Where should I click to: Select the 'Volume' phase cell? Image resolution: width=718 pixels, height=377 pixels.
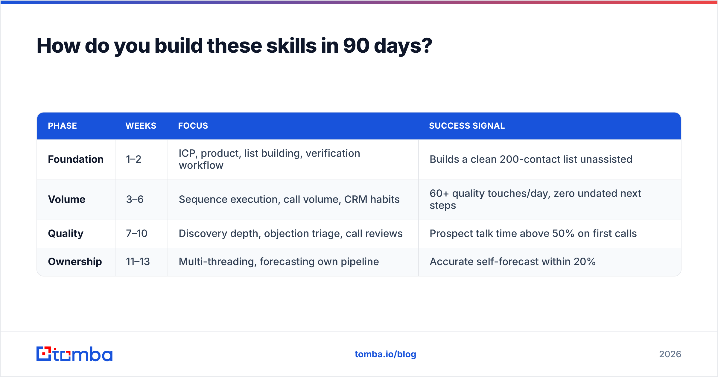pyautogui.click(x=76, y=200)
